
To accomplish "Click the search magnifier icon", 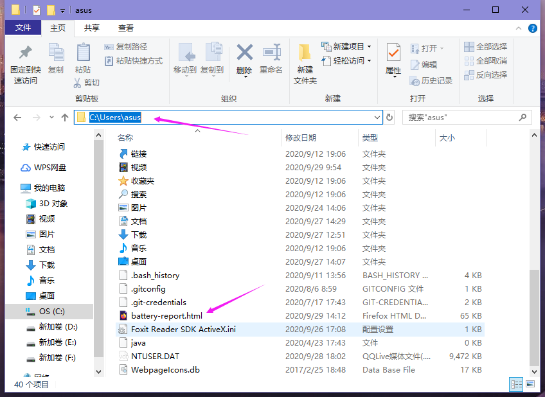I will [523, 118].
